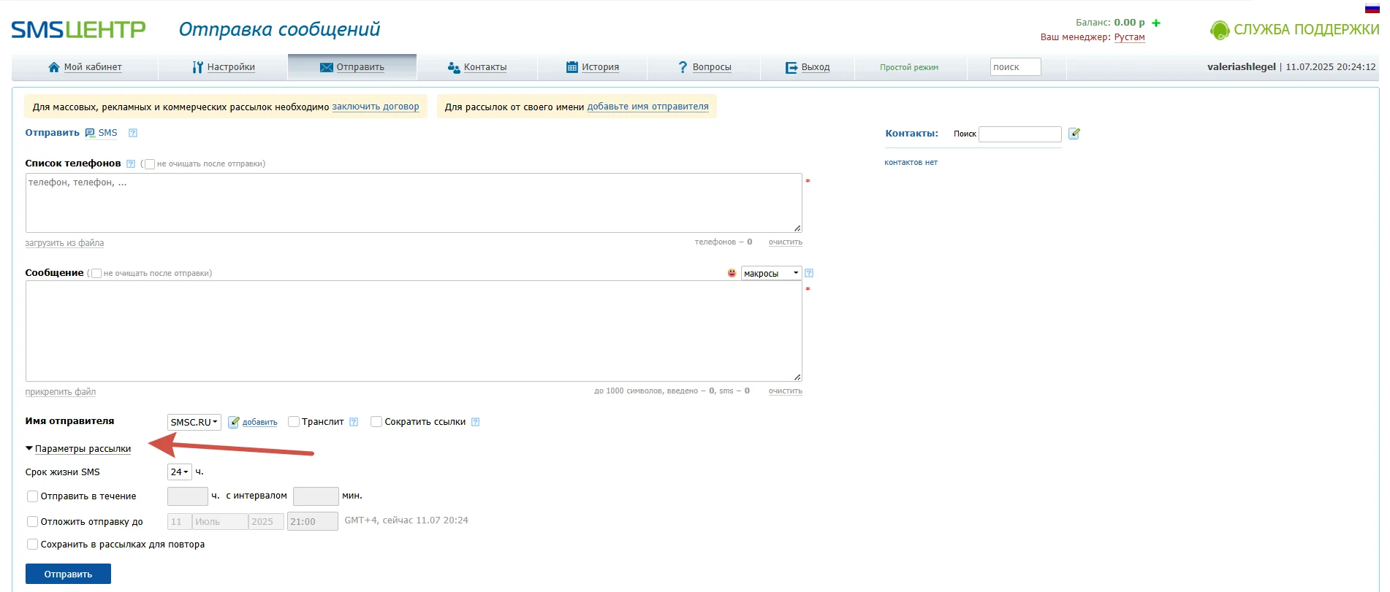Click the edit contacts icon by search
This screenshot has height=592, width=1390.
coord(1074,134)
